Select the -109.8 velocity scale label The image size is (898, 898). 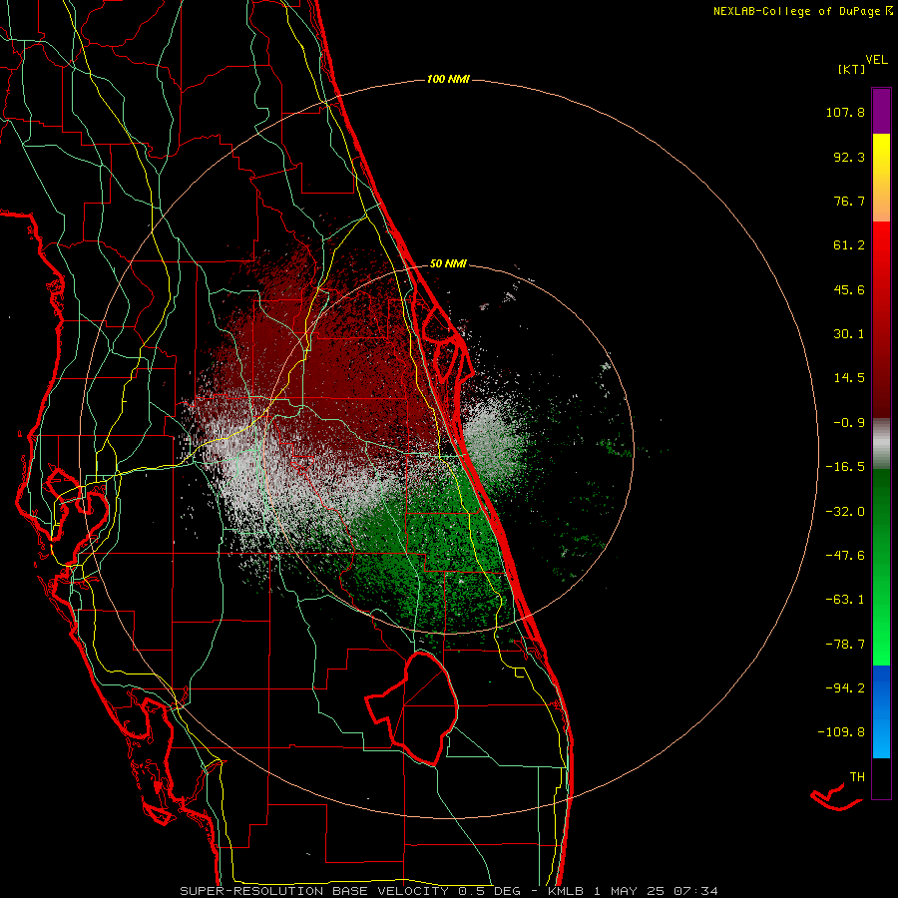pyautogui.click(x=841, y=732)
